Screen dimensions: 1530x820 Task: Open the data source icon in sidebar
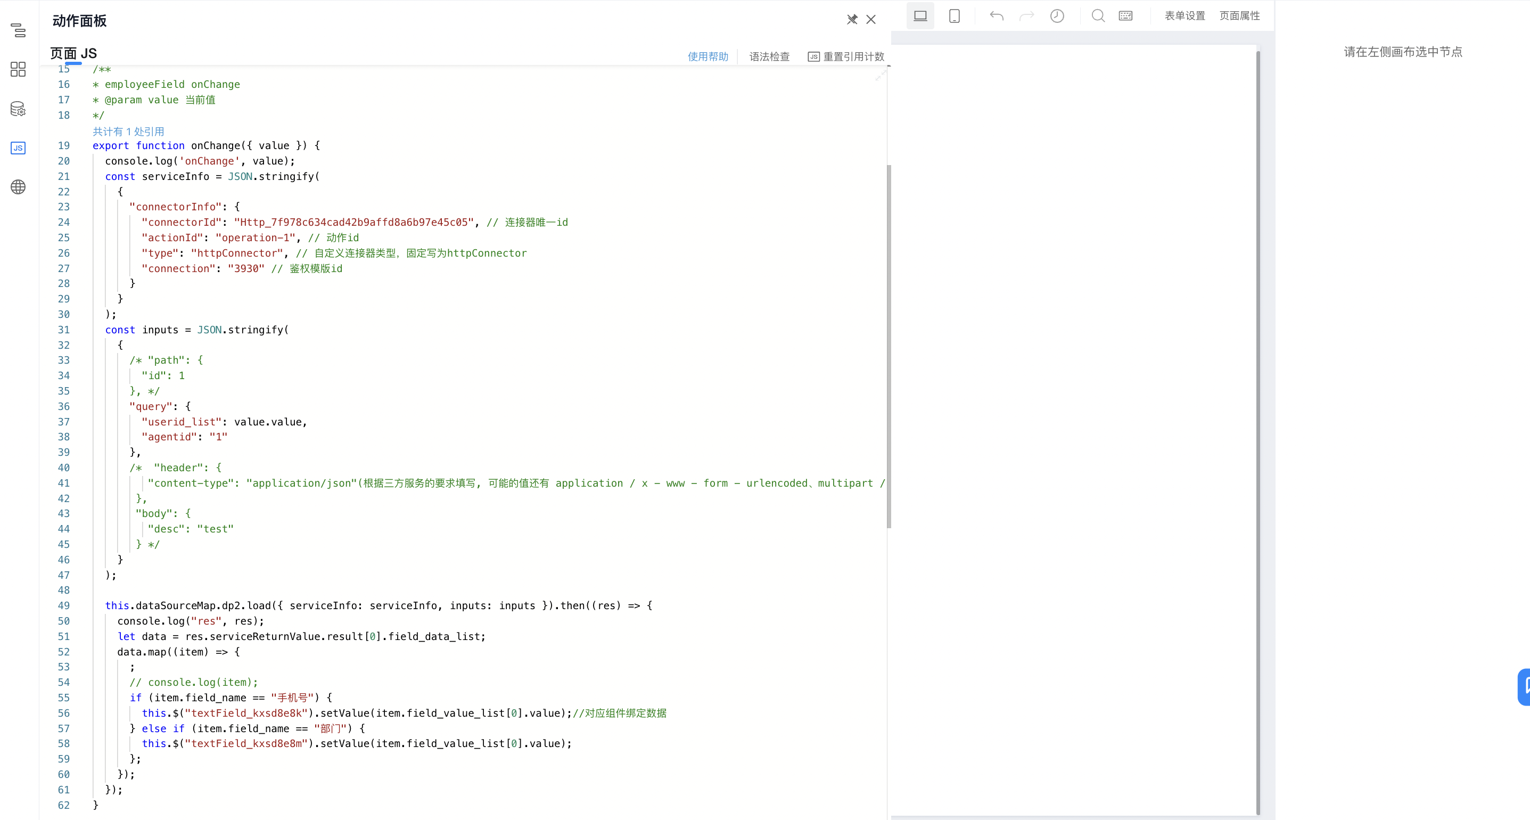(x=19, y=109)
